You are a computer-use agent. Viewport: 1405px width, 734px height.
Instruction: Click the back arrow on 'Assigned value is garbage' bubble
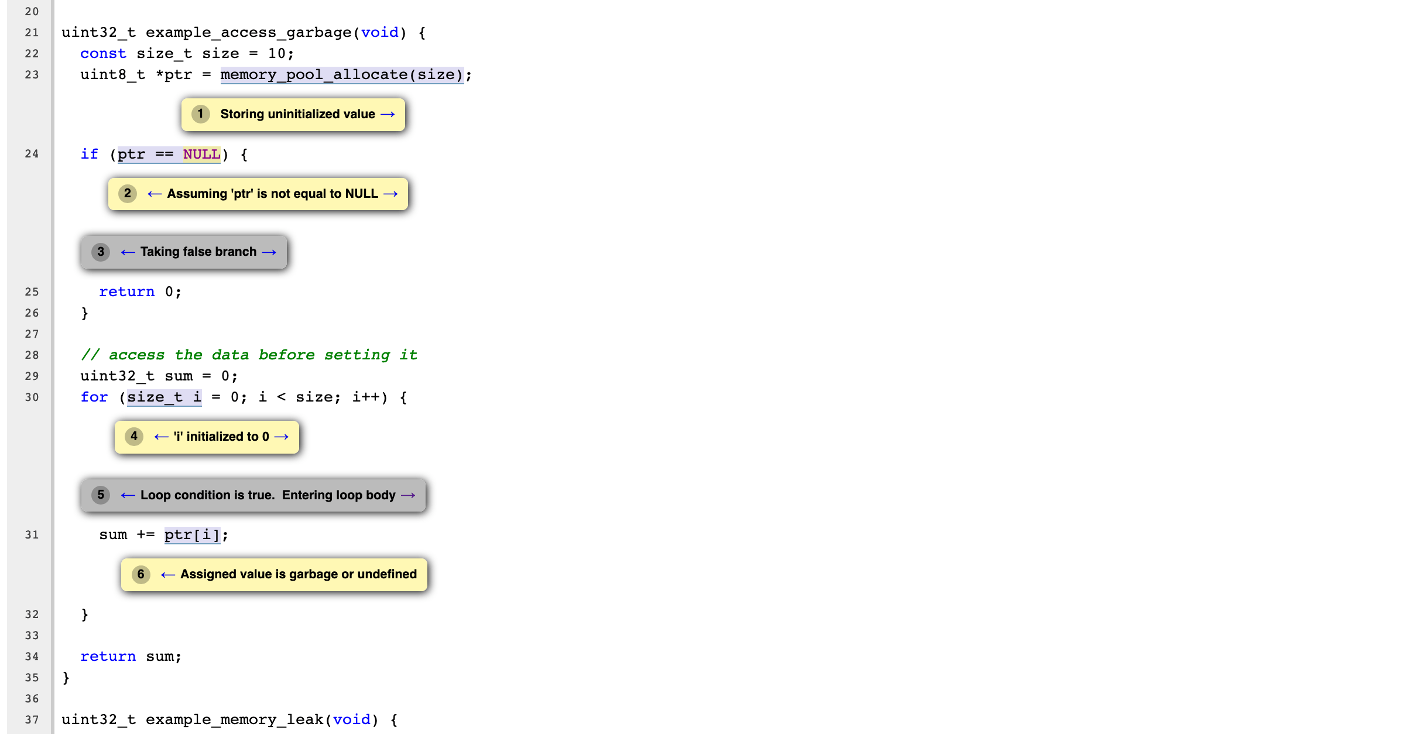click(x=167, y=574)
